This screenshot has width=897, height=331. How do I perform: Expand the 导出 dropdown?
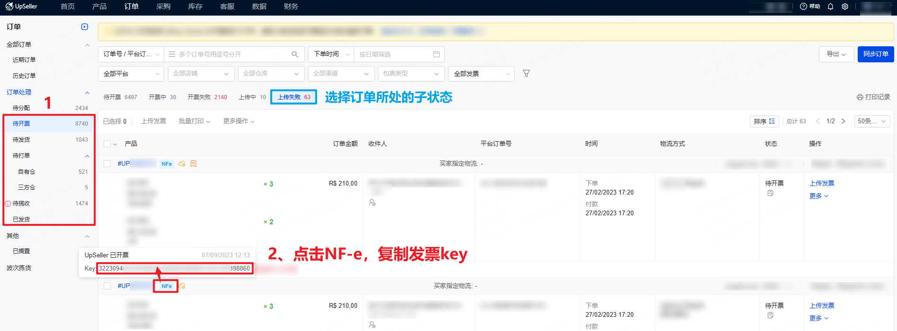(x=836, y=54)
